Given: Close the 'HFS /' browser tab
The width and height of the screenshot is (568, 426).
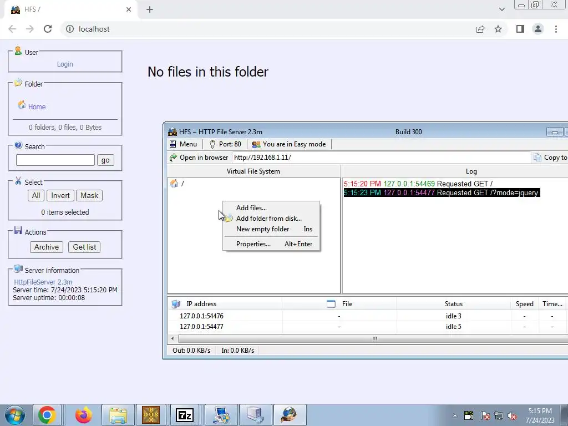Looking at the screenshot, I should click(129, 9).
